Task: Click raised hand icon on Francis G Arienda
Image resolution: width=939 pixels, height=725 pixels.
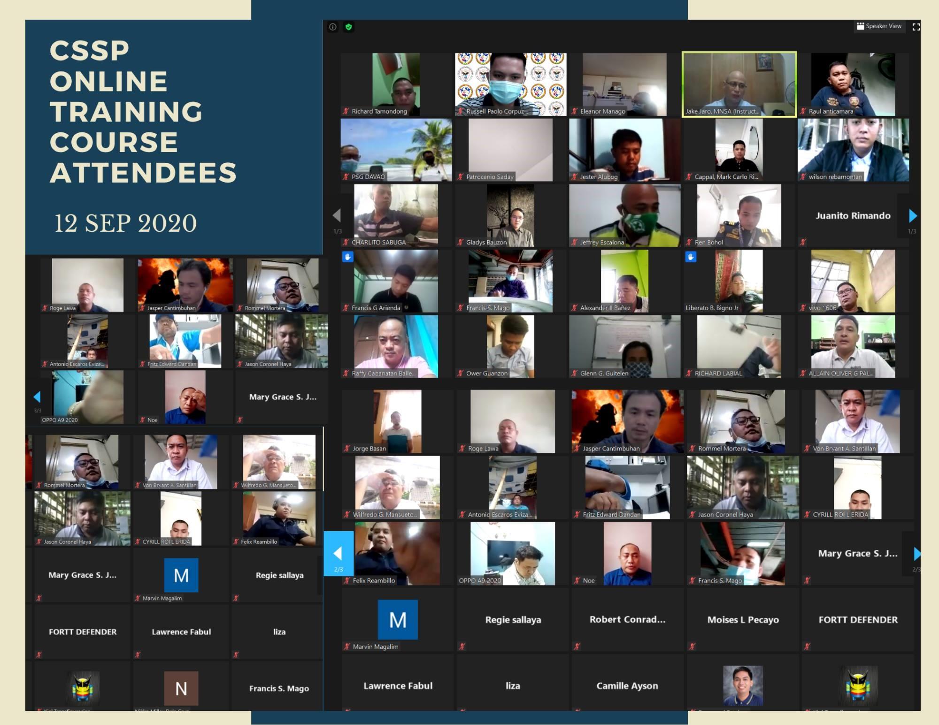Action: [347, 257]
